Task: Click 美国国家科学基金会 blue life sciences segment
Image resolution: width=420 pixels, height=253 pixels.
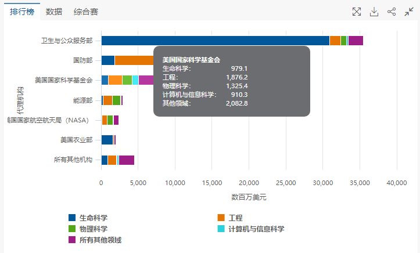Action: (x=105, y=80)
